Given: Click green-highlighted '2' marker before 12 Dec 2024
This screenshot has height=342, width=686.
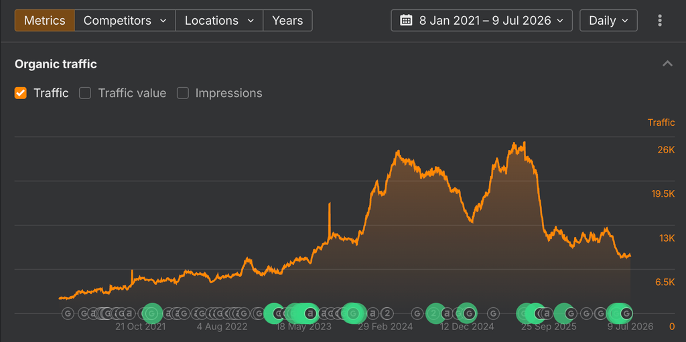Looking at the screenshot, I should click(x=434, y=313).
